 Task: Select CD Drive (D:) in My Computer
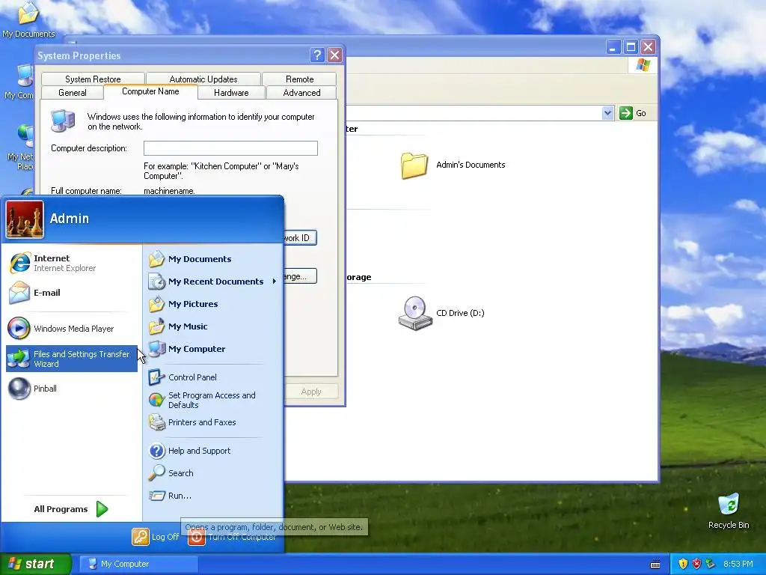click(441, 314)
